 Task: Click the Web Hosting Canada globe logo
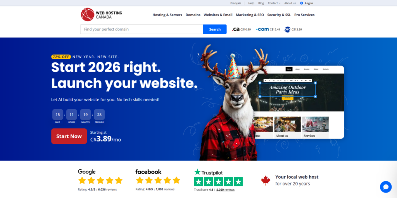pyautogui.click(x=88, y=14)
